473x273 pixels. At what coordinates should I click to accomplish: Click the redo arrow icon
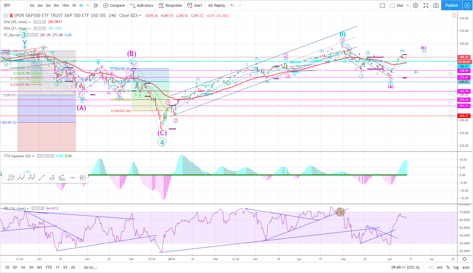[240, 5]
